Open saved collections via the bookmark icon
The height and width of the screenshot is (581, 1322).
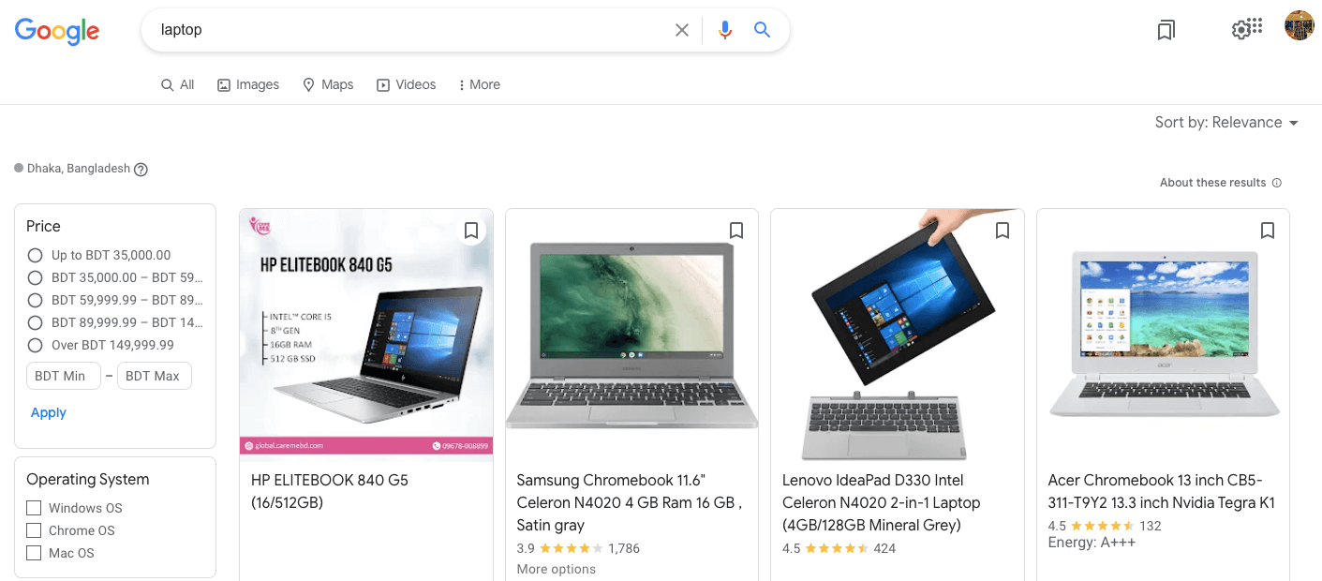pyautogui.click(x=1165, y=29)
